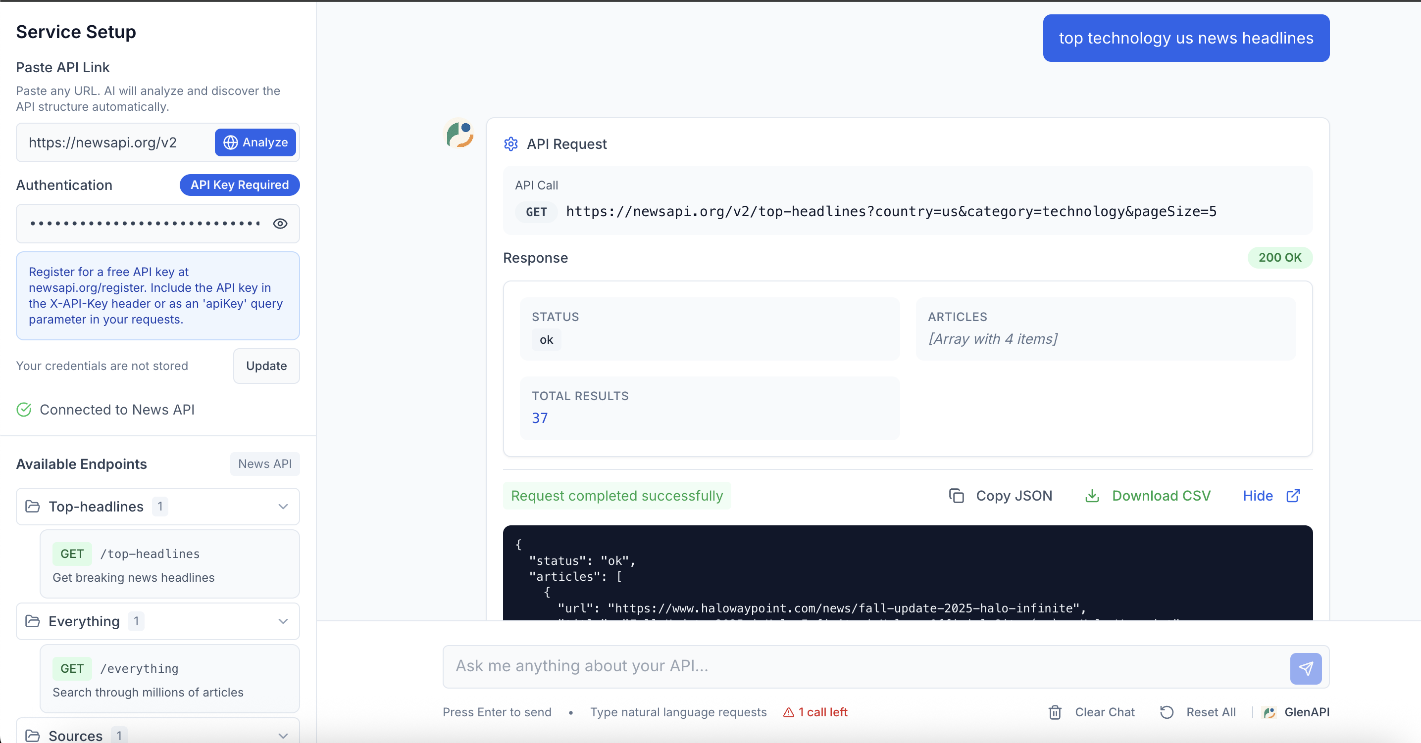Click the Download CSV icon
The width and height of the screenshot is (1421, 743).
tap(1092, 496)
